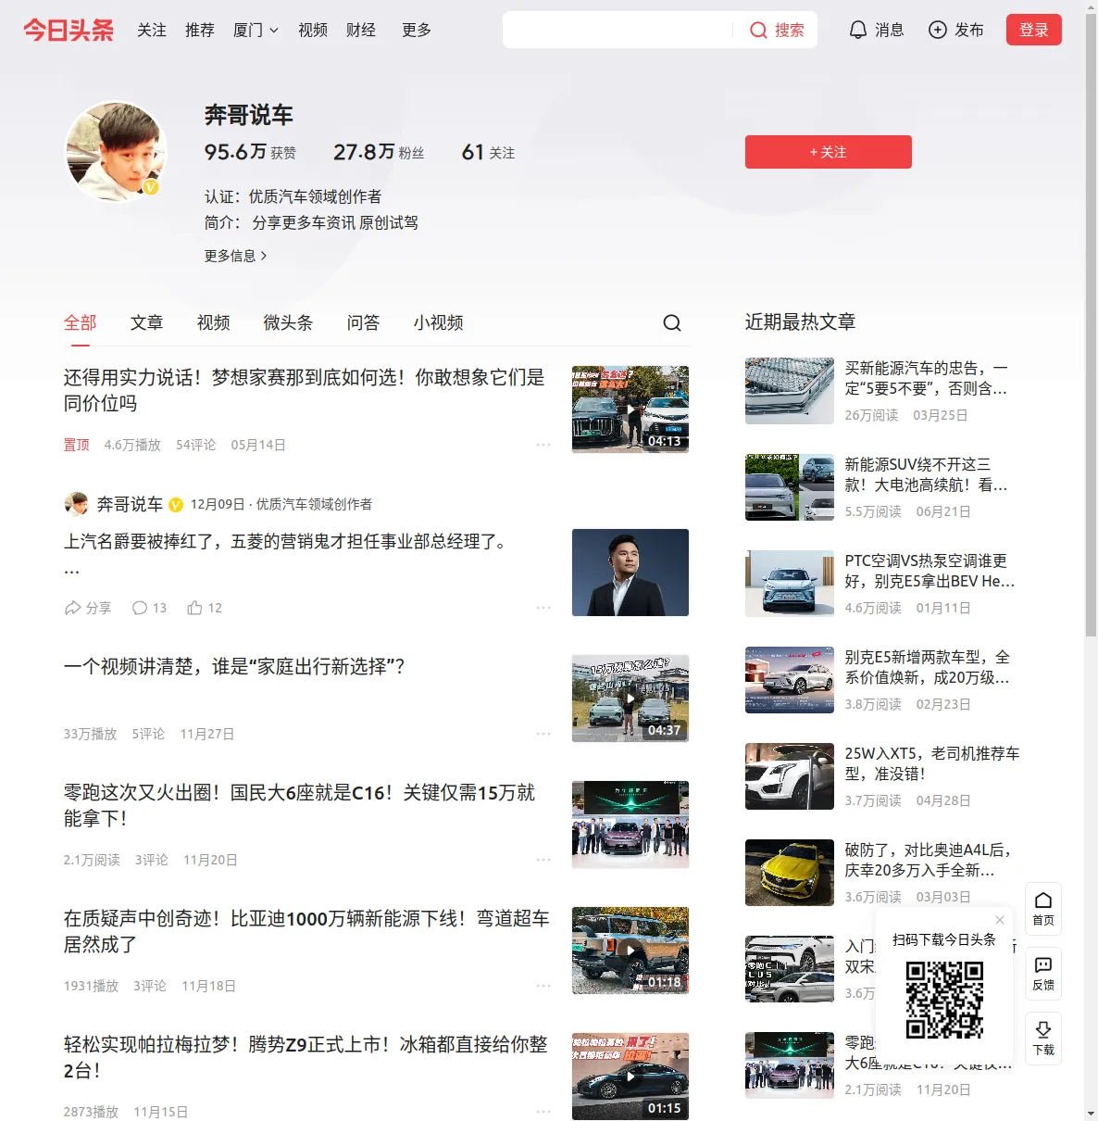Click small author avatar beside 奔哥说车 post

[76, 504]
